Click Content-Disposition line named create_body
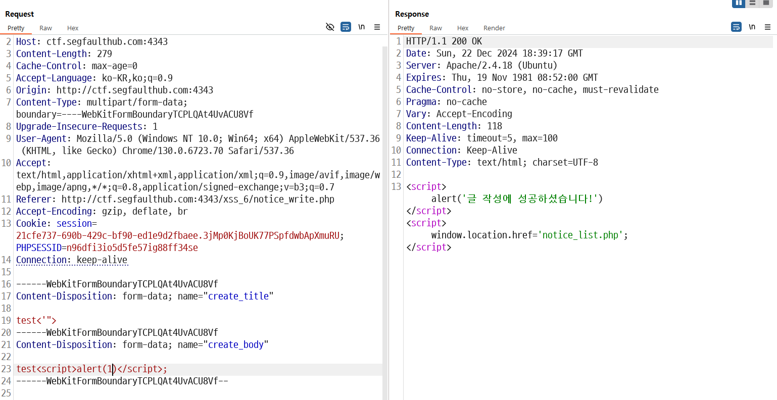 (x=142, y=345)
